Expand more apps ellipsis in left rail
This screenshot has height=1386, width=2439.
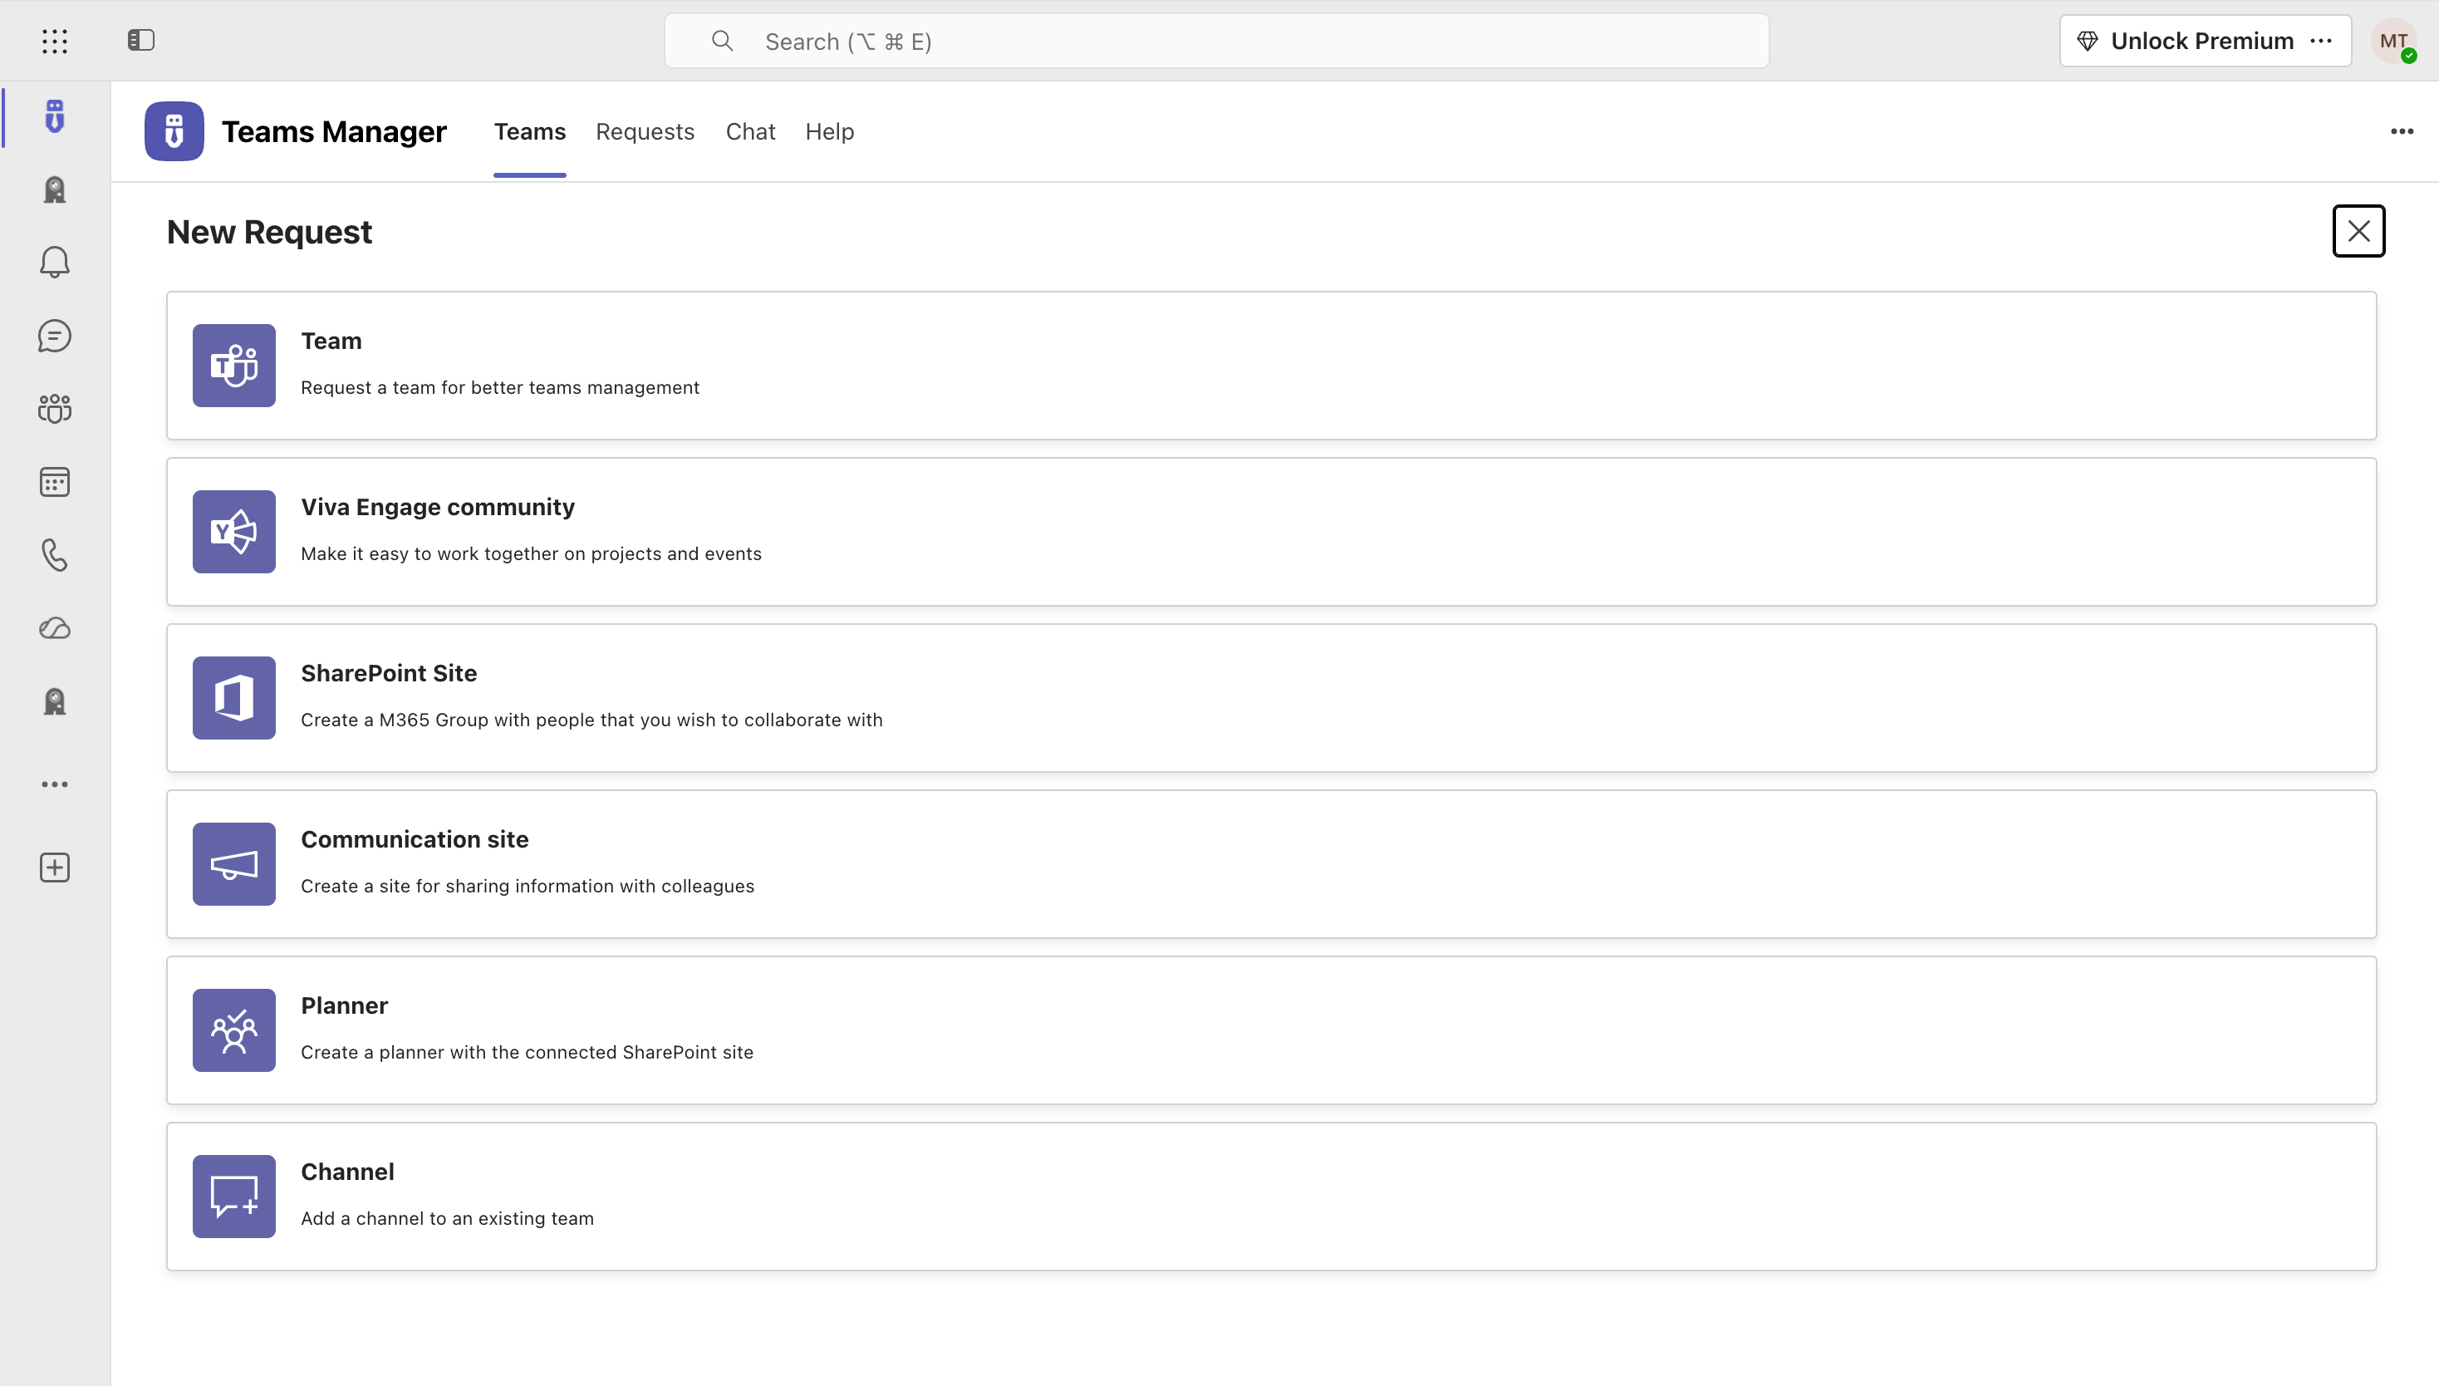(54, 784)
